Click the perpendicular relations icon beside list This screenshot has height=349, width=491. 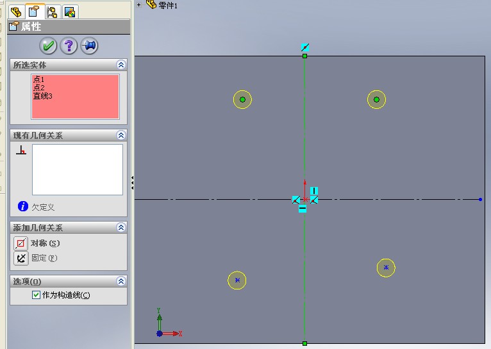tap(21, 150)
